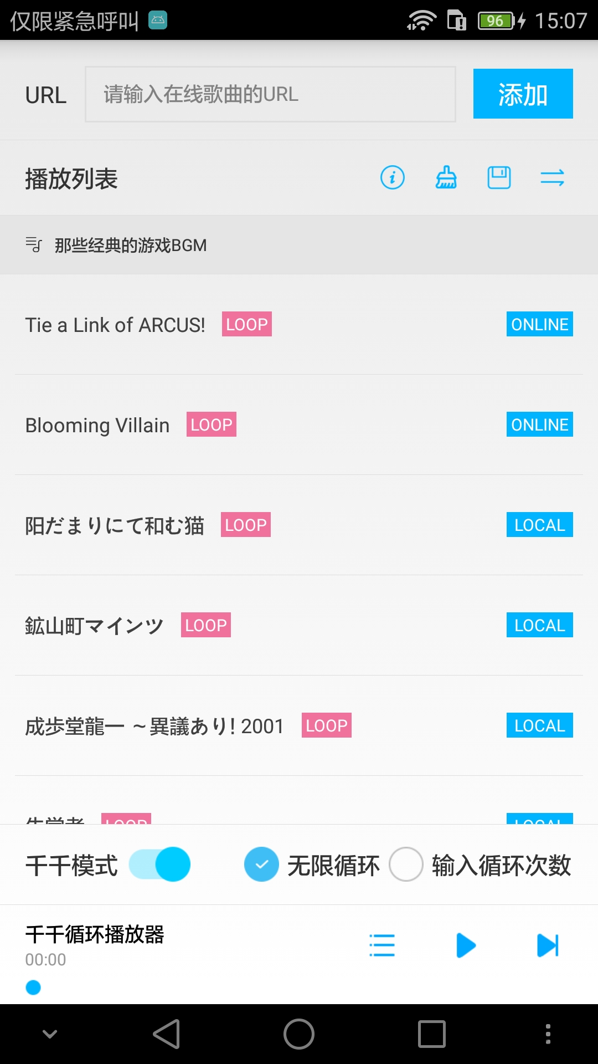Select the song Blooming Villain
598x1064 pixels.
point(97,426)
